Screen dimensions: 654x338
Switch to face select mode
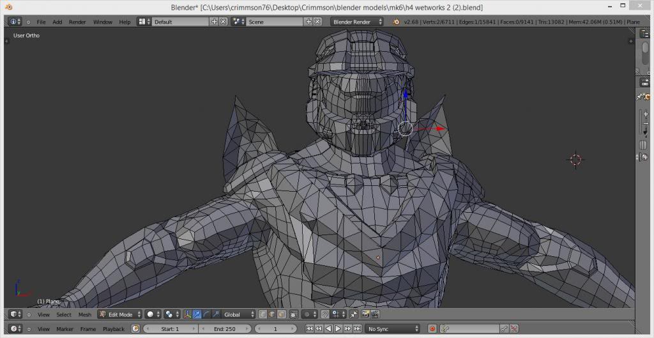pos(282,314)
